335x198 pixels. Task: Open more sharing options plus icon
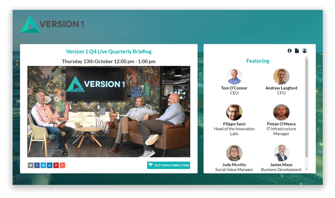62,165
